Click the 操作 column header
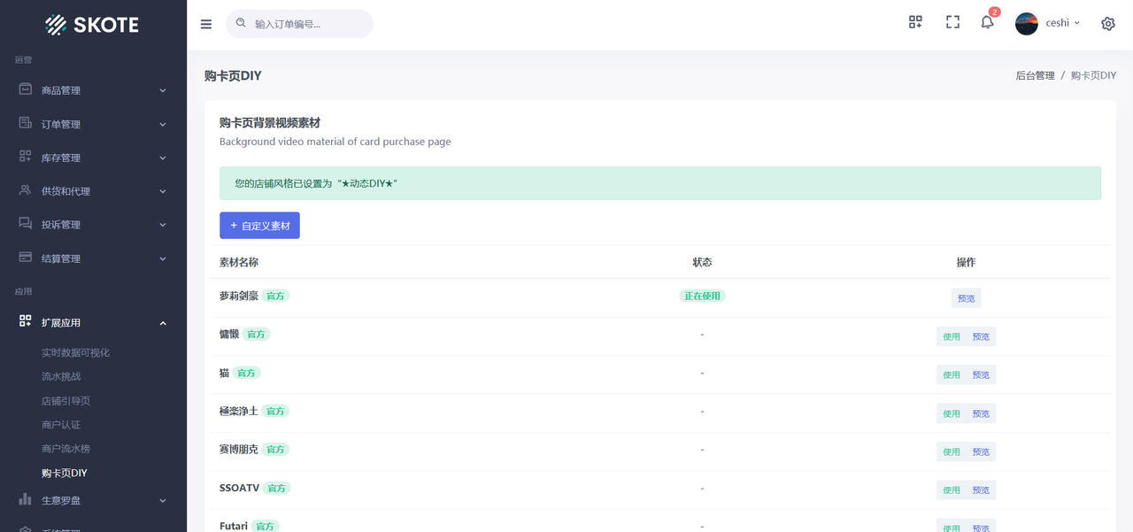 (967, 262)
